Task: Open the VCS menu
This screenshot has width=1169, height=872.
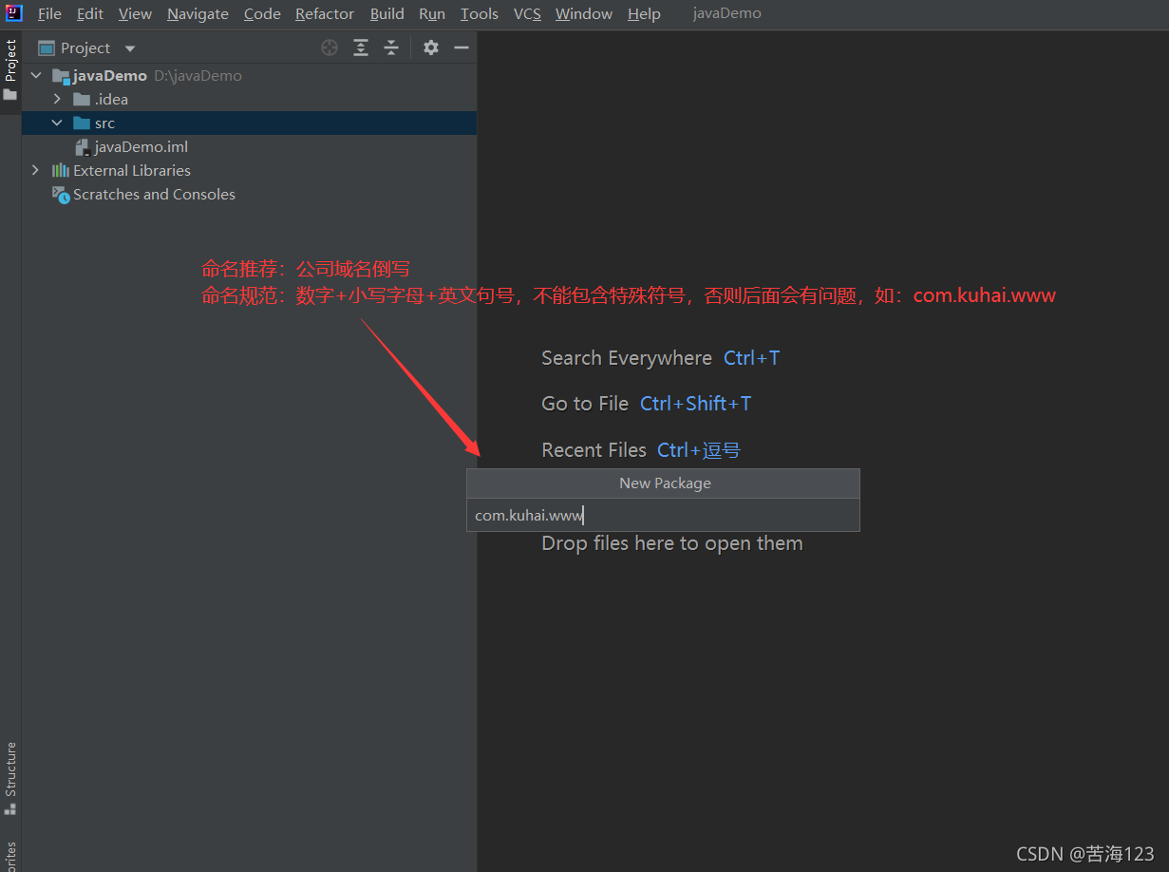Action: pos(527,13)
